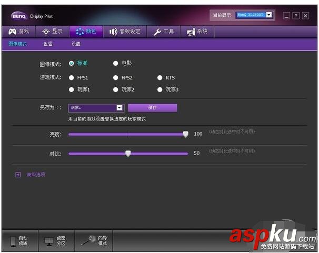Select the 玩家2 radio button

click(x=116, y=89)
